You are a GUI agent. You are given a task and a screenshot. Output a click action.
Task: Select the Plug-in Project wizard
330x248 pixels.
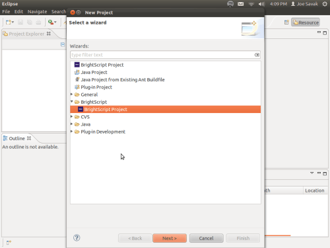pyautogui.click(x=96, y=87)
